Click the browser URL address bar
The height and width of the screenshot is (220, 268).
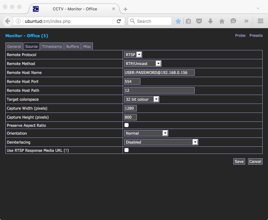tap(68, 21)
